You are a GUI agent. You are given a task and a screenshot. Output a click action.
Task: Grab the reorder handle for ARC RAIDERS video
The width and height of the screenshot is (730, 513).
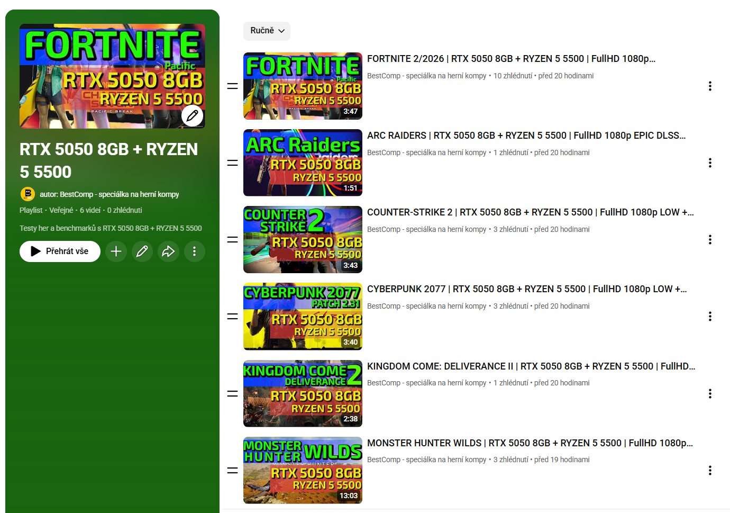(232, 163)
